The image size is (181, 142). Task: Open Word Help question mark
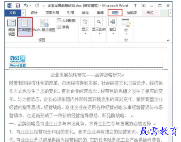135,5
